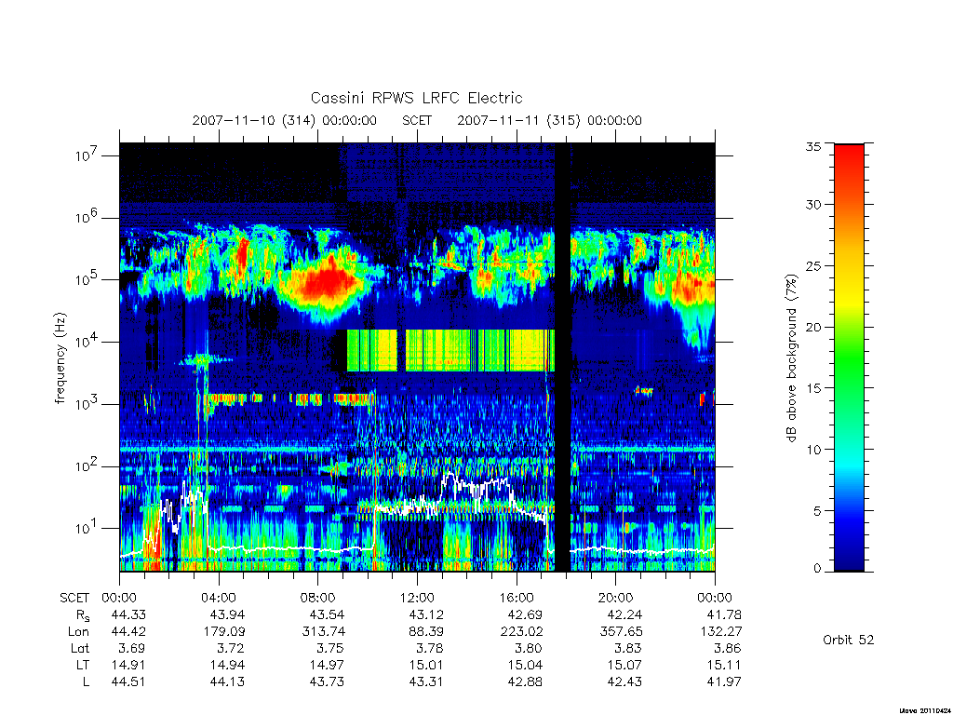The width and height of the screenshot is (953, 715).
Task: Click the 04:00 SCET time tick label
Action: click(x=219, y=598)
